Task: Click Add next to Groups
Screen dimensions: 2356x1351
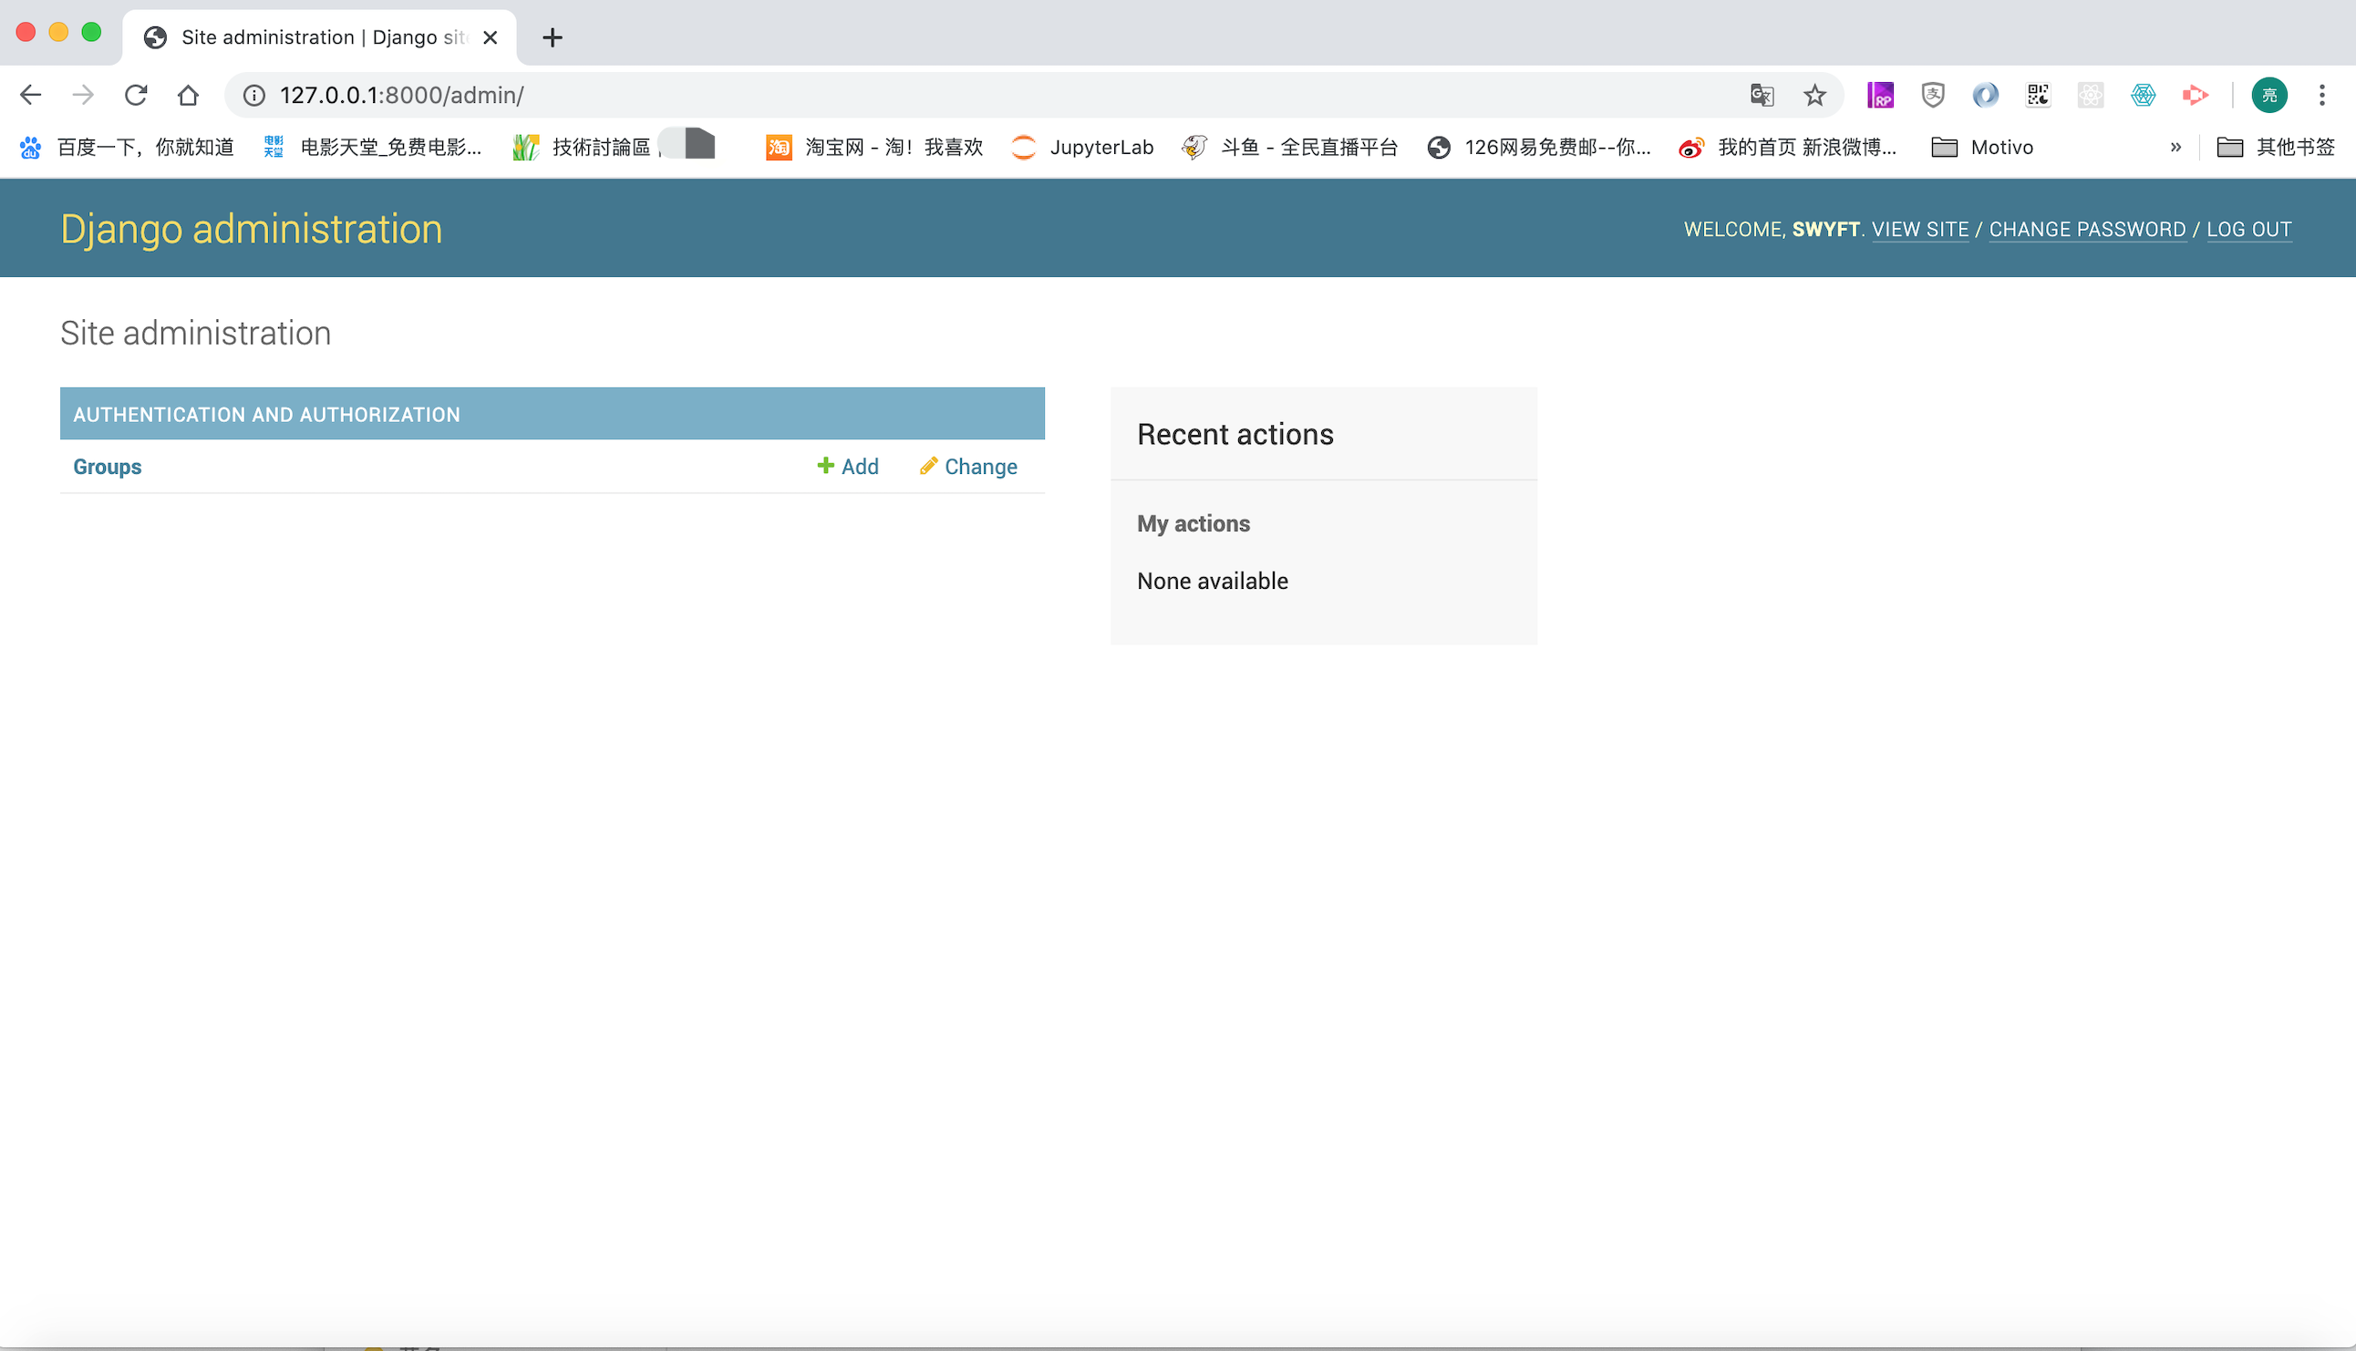Action: point(847,467)
